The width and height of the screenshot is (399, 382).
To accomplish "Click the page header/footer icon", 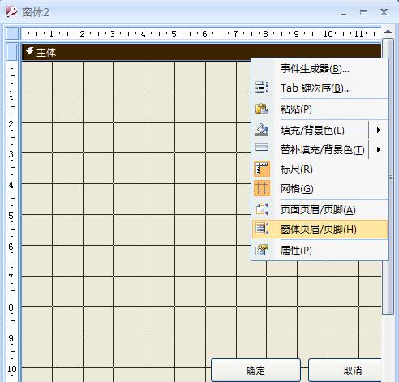I will tap(262, 209).
